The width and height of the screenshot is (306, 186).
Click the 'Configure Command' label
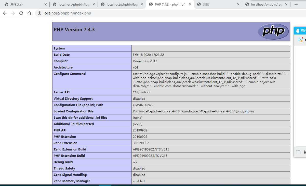coord(70,74)
